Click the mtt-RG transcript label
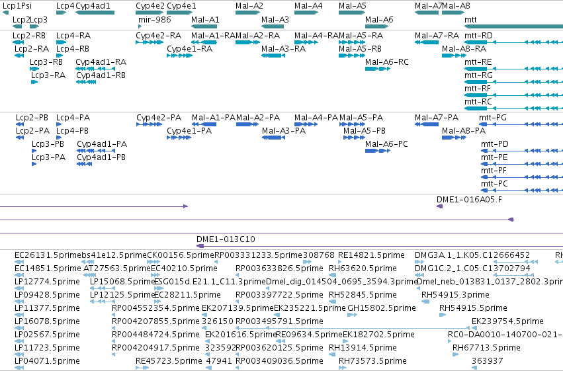The width and height of the screenshot is (563, 371). [x=478, y=75]
